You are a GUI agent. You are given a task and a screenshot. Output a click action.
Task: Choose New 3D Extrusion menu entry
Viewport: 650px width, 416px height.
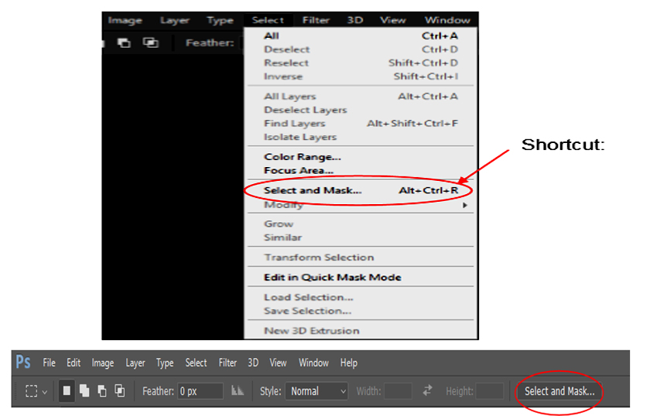(361, 331)
